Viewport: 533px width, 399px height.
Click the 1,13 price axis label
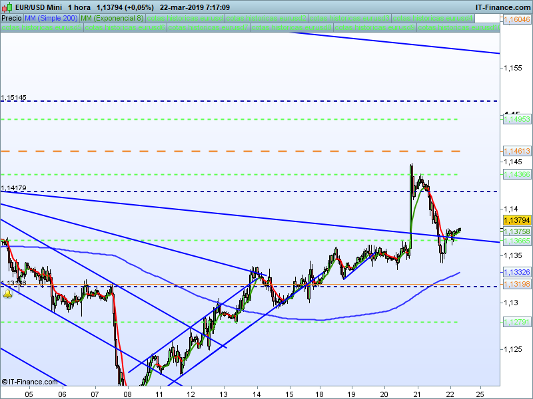[511, 303]
